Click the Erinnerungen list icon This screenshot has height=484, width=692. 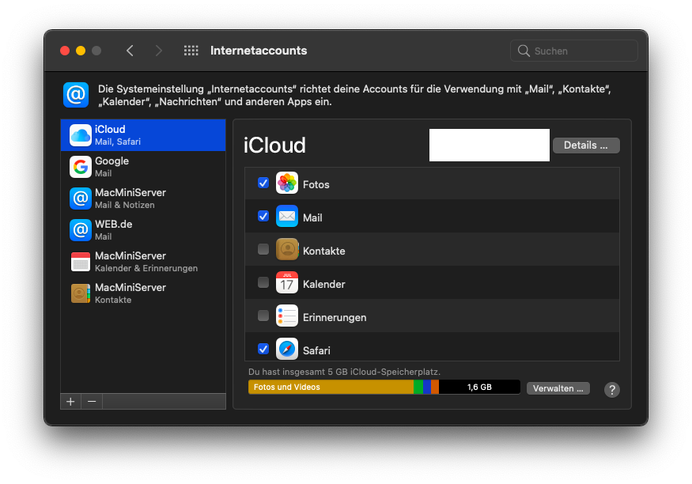tap(286, 316)
